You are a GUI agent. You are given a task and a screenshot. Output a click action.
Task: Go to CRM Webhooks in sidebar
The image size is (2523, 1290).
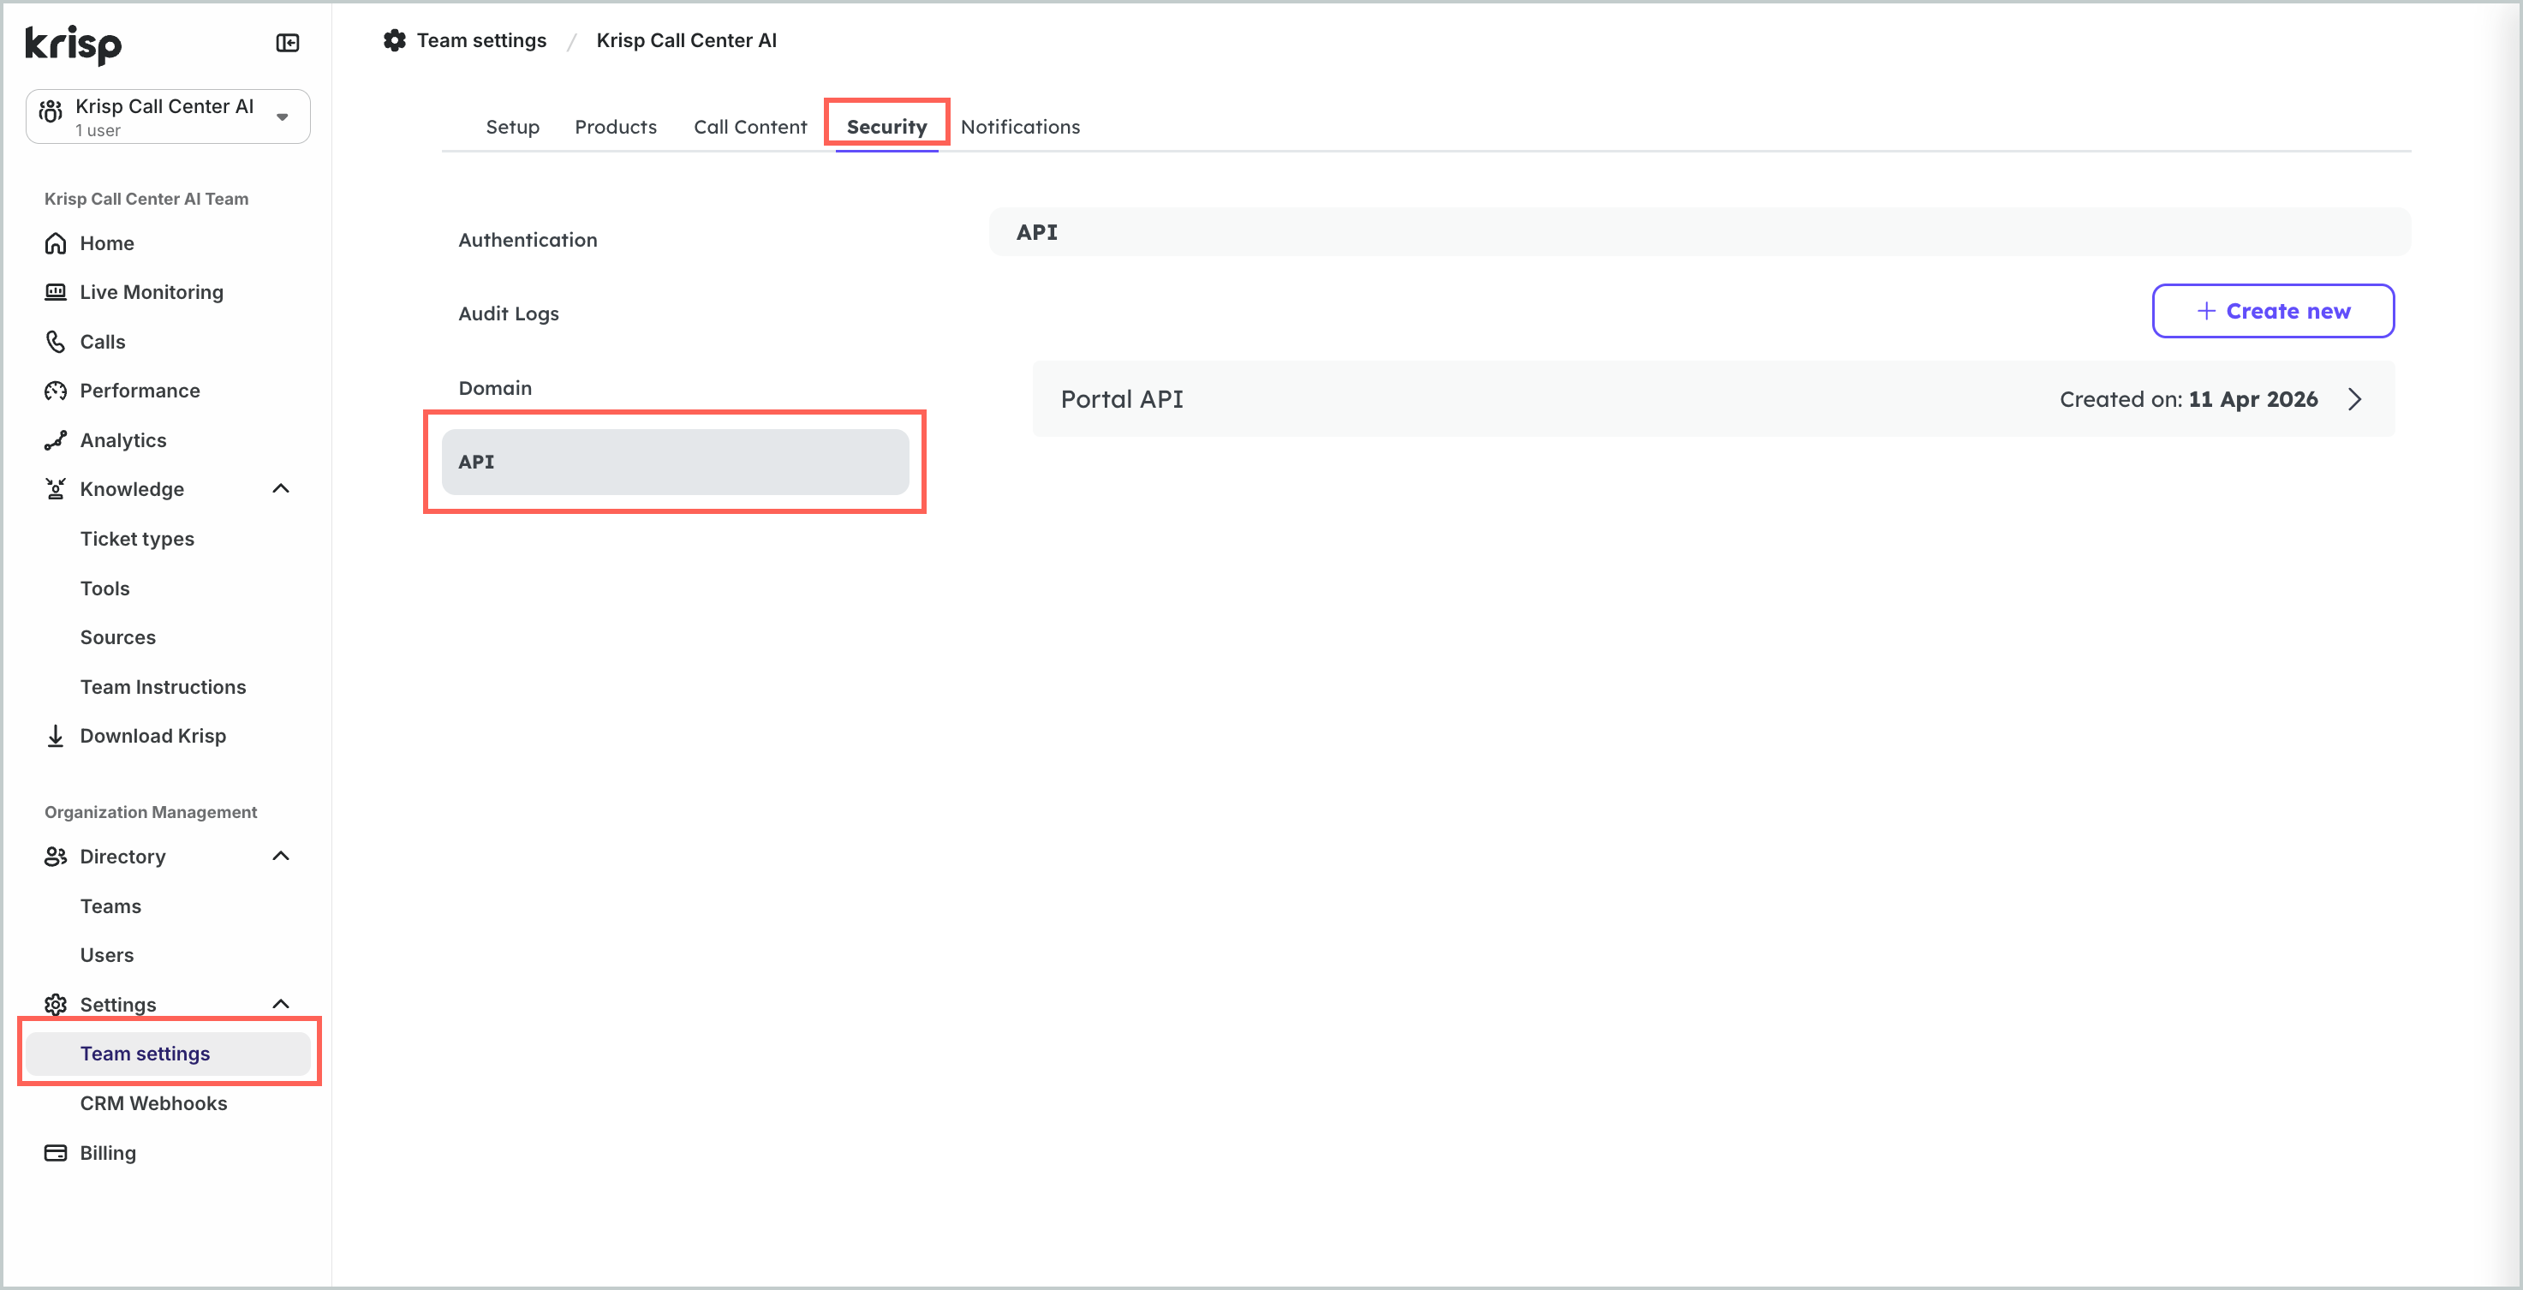click(154, 1104)
